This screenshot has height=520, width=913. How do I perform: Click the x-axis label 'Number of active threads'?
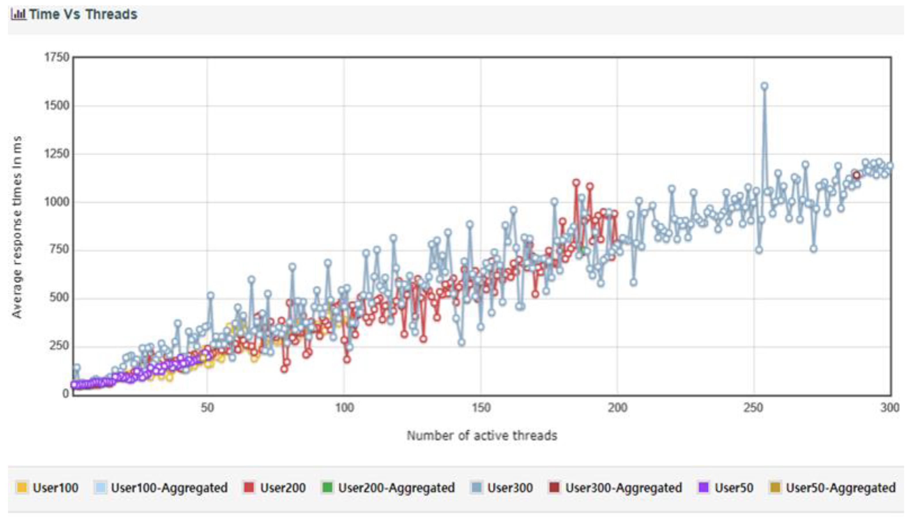[482, 436]
